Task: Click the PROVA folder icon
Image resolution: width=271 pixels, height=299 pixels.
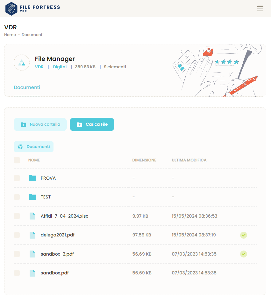Action: pos(32,178)
